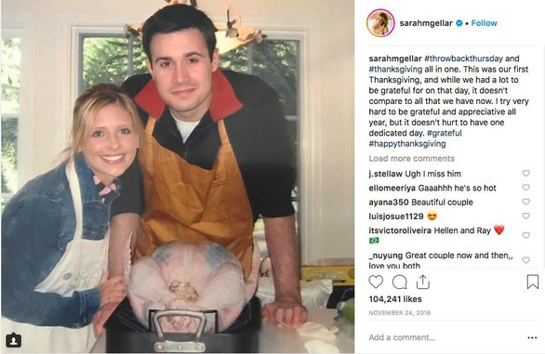
Task: Open the #happythanksgiving hashtag link
Action: (x=407, y=144)
